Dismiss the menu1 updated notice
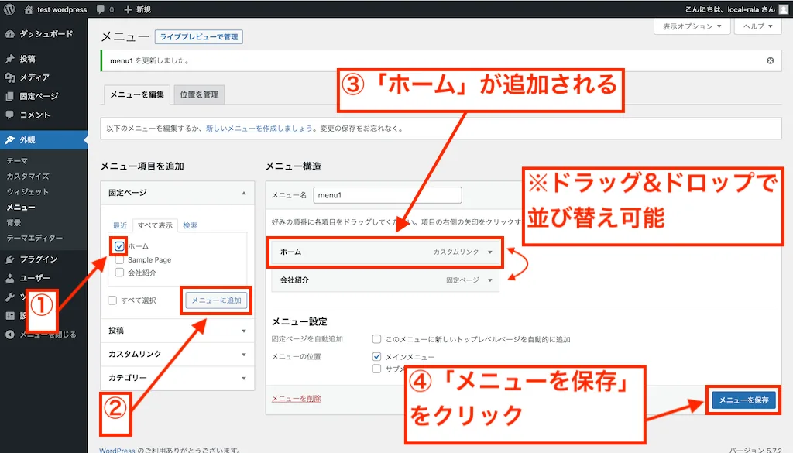 click(x=770, y=60)
